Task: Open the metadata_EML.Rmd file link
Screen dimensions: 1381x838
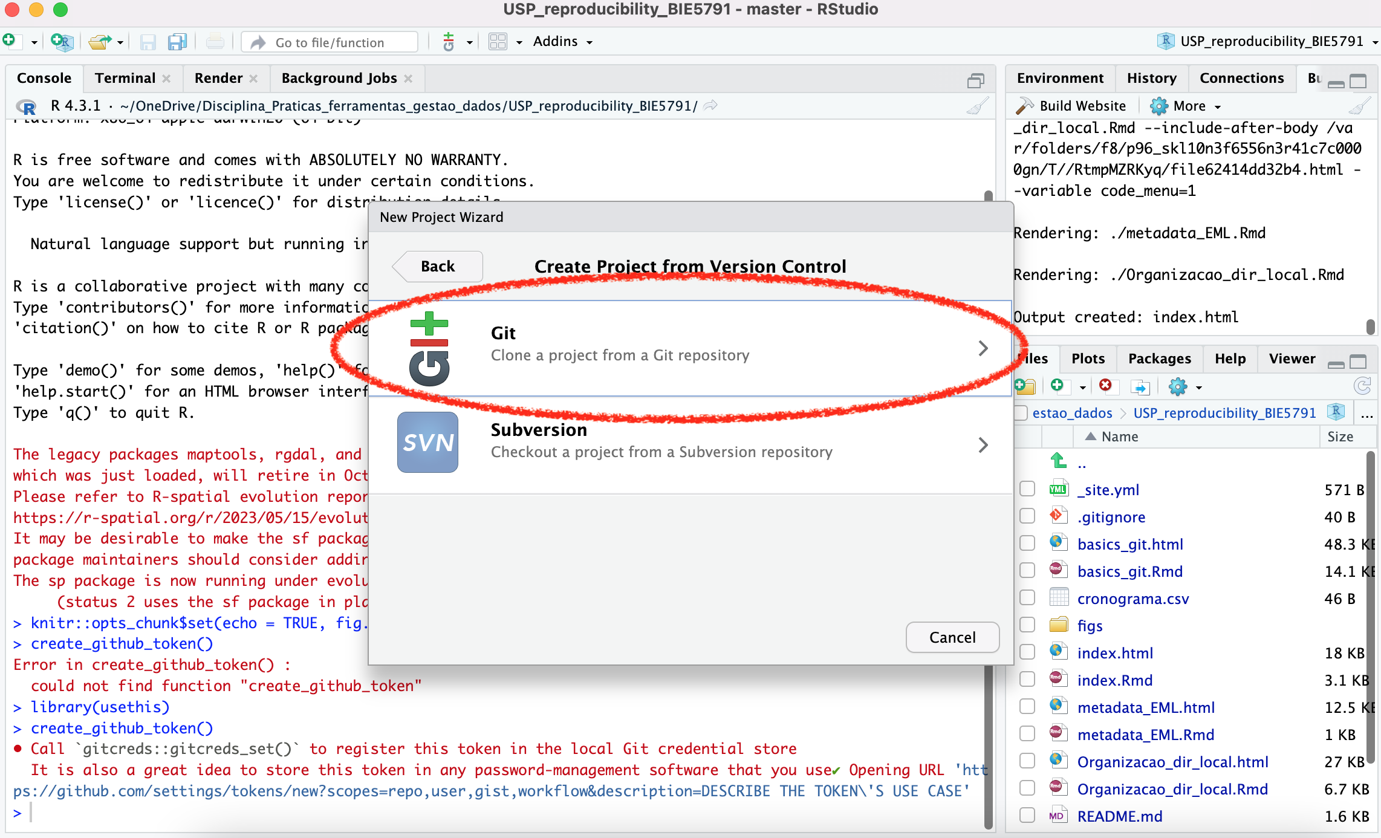Action: [x=1146, y=735]
